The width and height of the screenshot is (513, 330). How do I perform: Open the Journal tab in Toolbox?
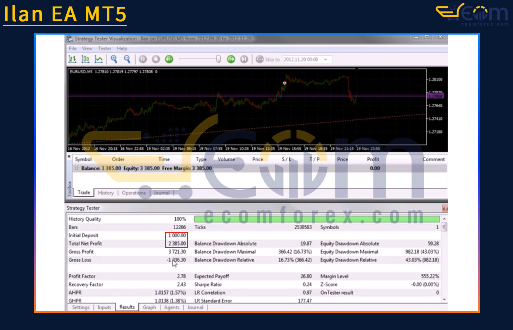coord(162,193)
